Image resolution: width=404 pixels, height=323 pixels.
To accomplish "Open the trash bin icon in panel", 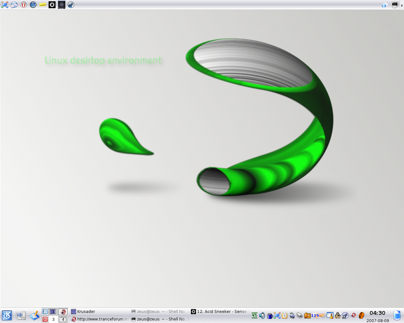I will 397,315.
